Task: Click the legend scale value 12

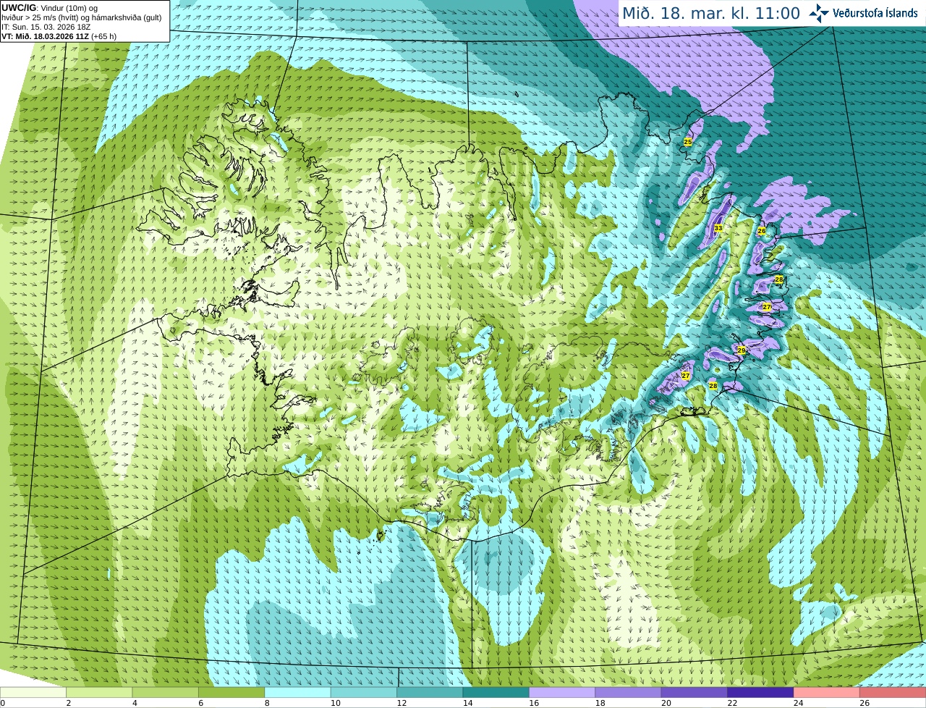Action: 402,703
